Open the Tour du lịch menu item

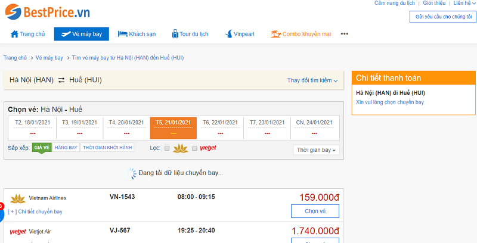190,34
